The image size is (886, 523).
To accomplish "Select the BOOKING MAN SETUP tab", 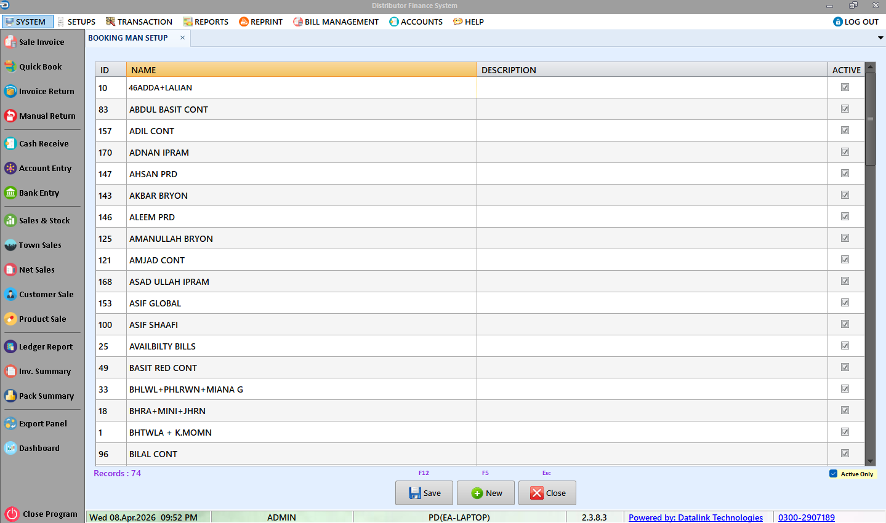I will 128,38.
